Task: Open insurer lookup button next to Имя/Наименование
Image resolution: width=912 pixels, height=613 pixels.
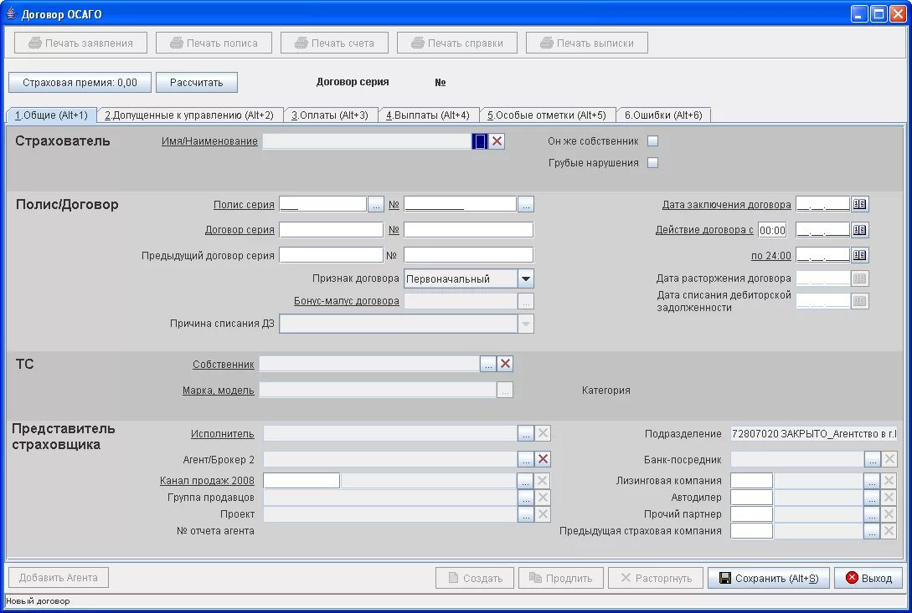Action: 480,141
